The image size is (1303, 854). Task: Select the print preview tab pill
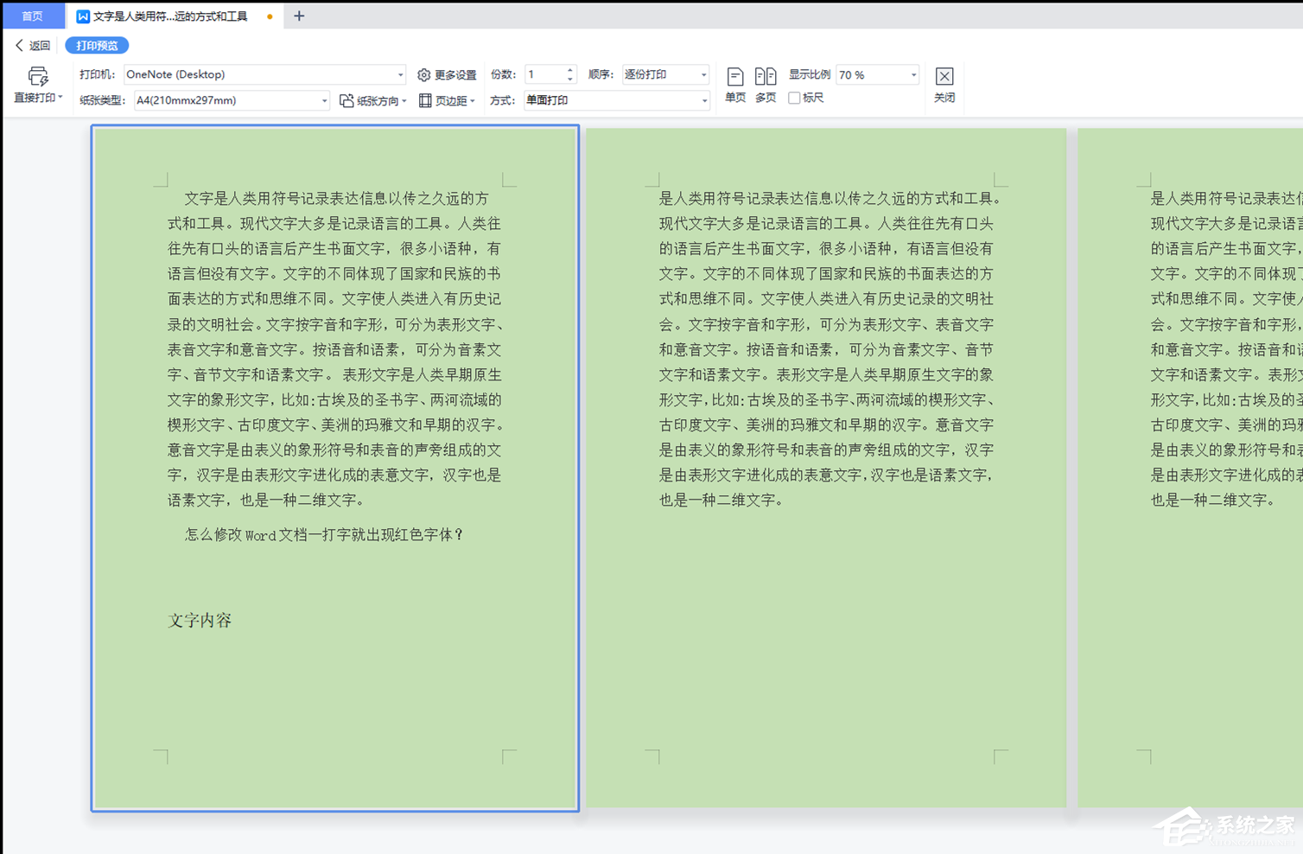97,46
